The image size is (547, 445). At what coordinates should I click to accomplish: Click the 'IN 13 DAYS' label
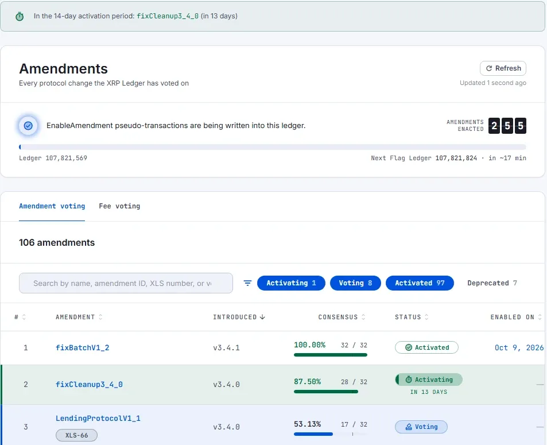[429, 392]
